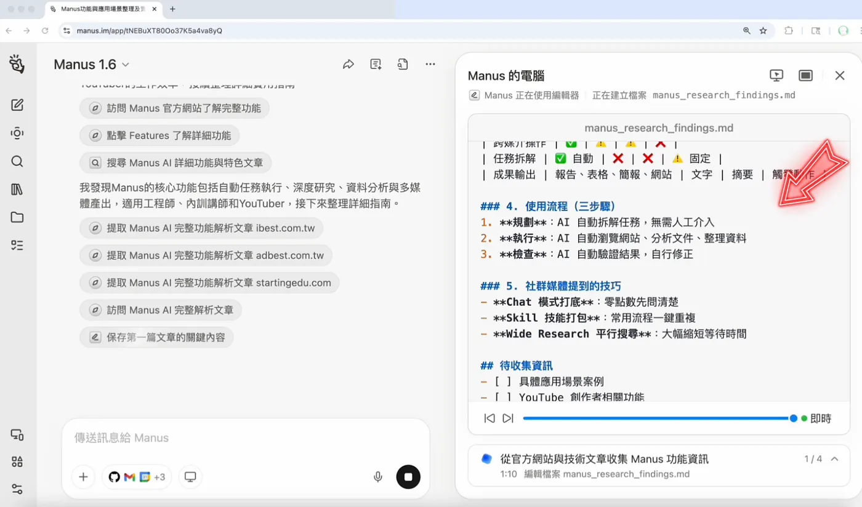Click the monitor icon in the message box
Viewport: 862px width, 507px height.
click(x=190, y=477)
